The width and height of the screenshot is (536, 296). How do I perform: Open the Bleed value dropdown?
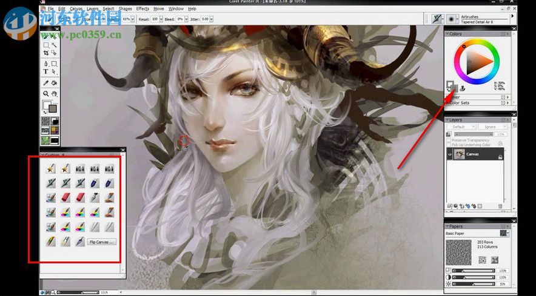(187, 19)
